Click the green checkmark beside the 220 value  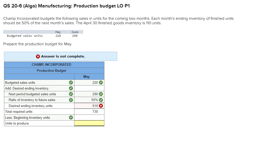click(x=101, y=82)
